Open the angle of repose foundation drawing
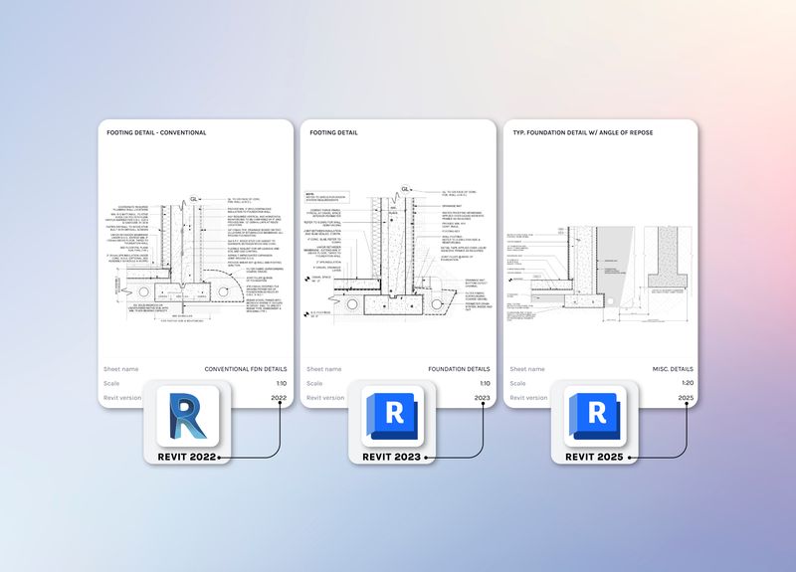 click(x=601, y=275)
